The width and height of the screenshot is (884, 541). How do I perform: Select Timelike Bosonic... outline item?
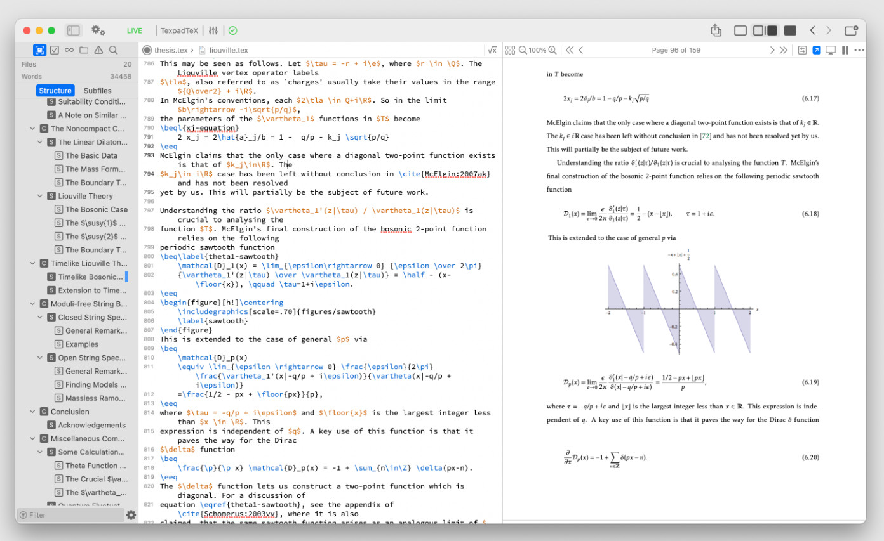click(x=86, y=277)
